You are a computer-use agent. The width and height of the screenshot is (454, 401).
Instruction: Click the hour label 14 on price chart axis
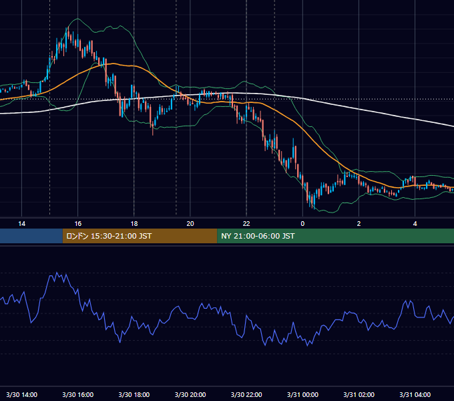click(x=22, y=224)
